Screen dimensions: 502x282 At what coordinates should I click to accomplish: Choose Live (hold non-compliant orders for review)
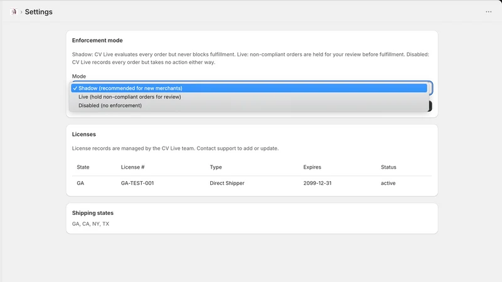pos(249,97)
